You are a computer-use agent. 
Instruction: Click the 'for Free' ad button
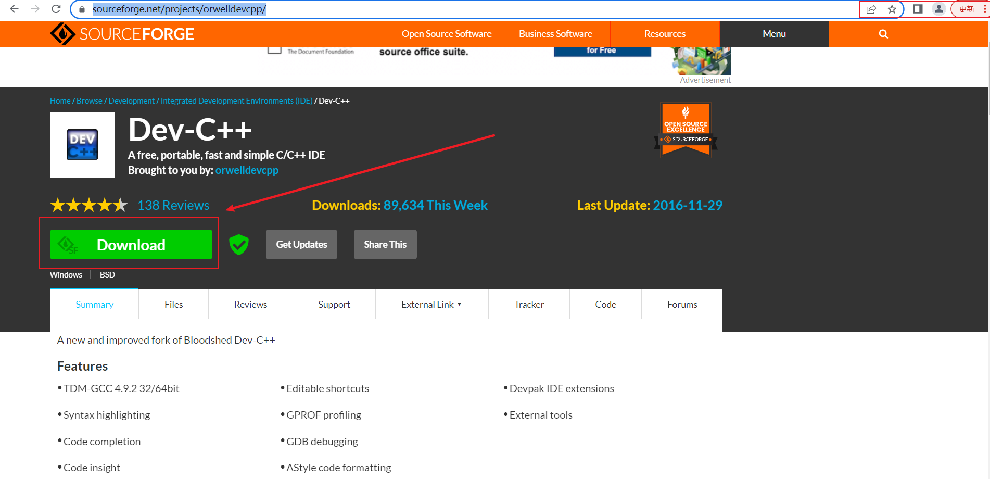(602, 51)
